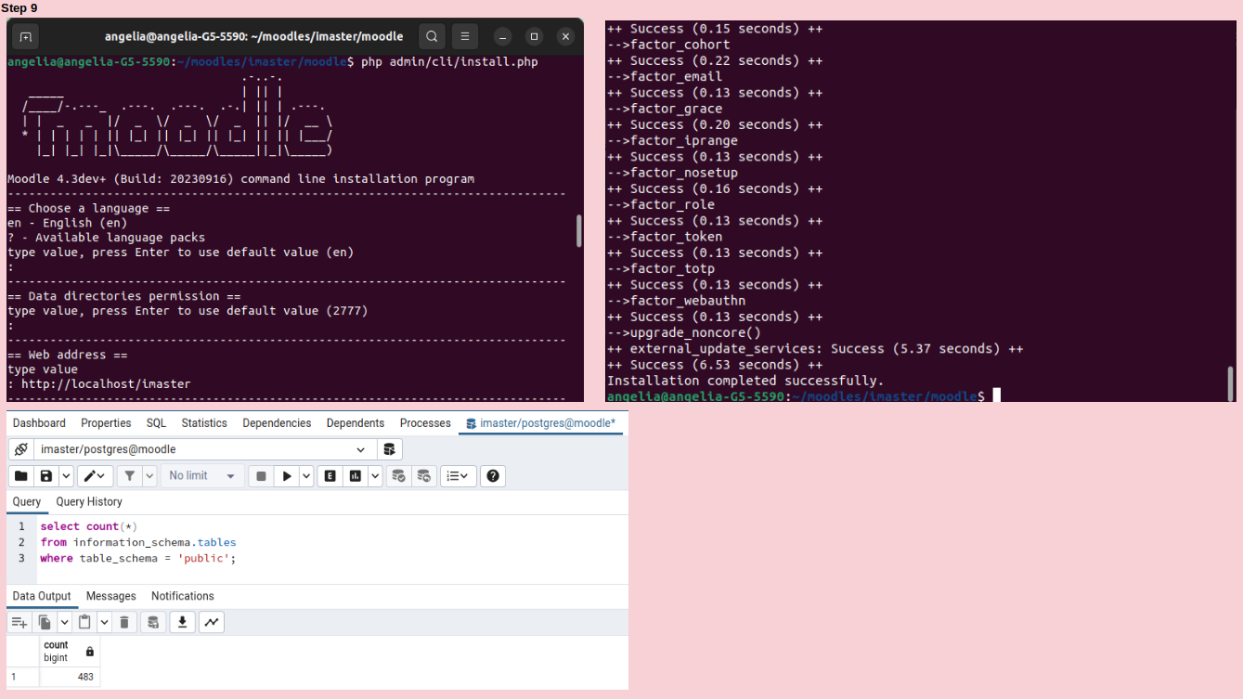Open the No limit rows dropdown
The image size is (1243, 699).
click(x=202, y=476)
